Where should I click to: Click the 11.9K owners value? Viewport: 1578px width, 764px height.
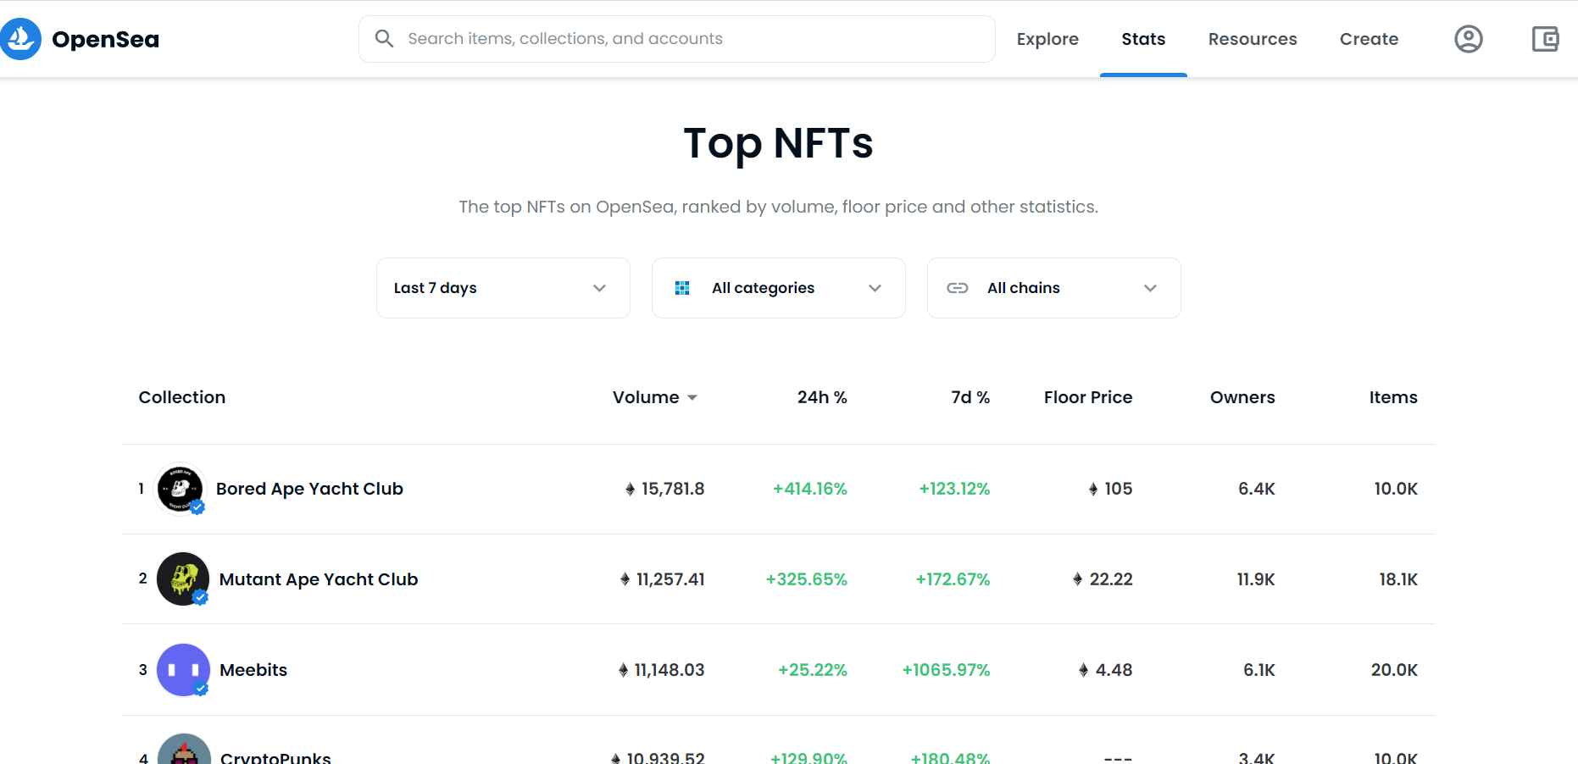pos(1256,579)
